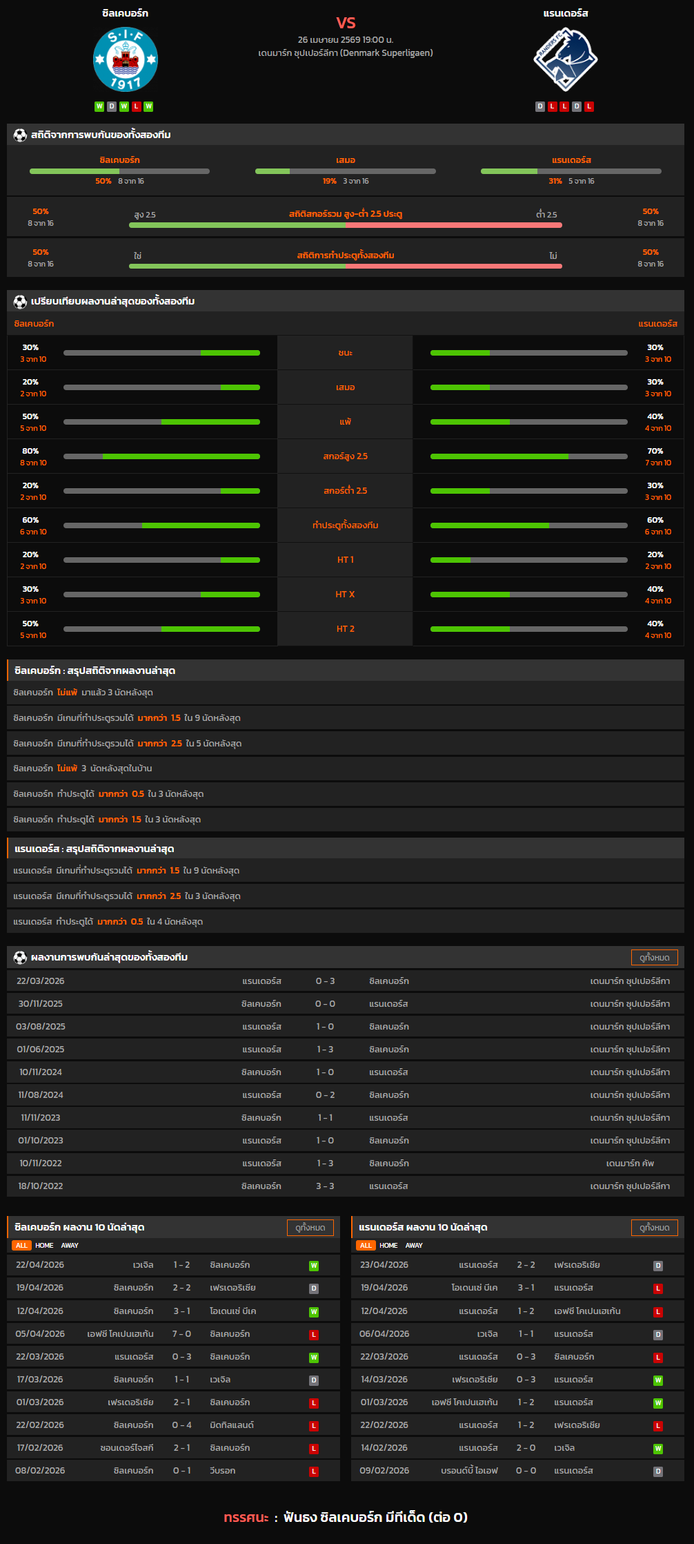Screen dimensions: 694x1544
Task: Click the Silkeborg SIF 1917 team crest
Action: (x=125, y=60)
